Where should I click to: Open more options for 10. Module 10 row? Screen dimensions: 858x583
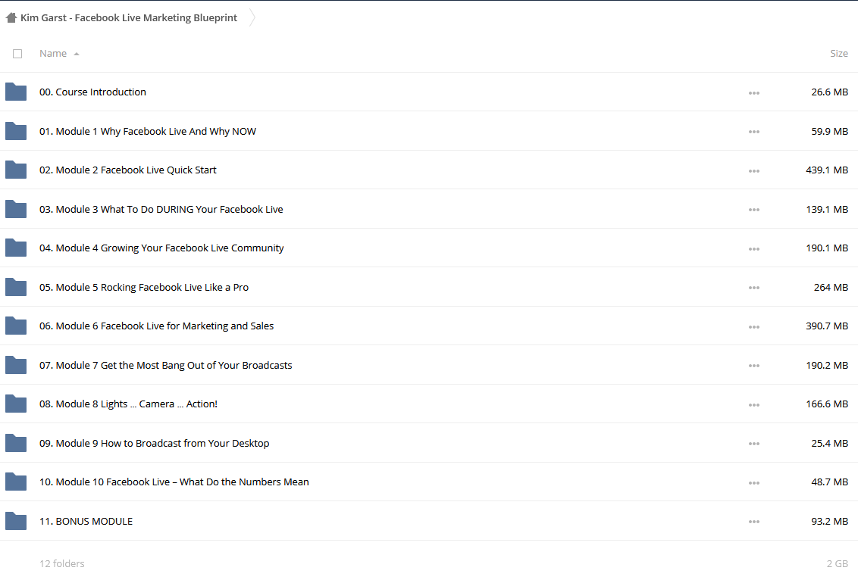click(x=754, y=483)
